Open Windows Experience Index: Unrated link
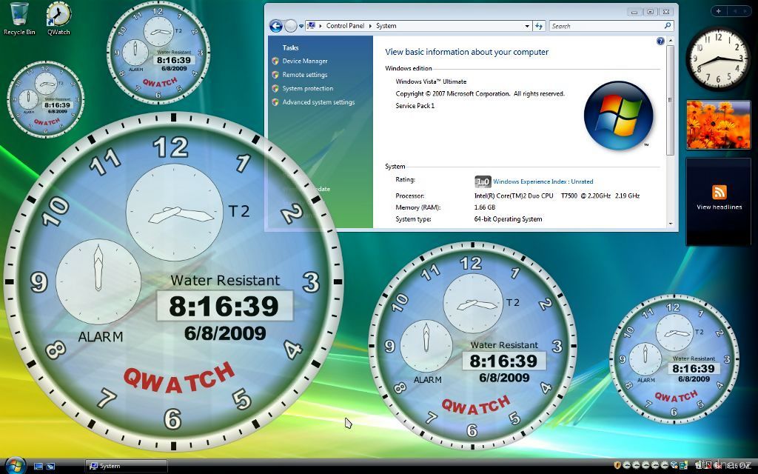758x474 pixels. tap(543, 181)
